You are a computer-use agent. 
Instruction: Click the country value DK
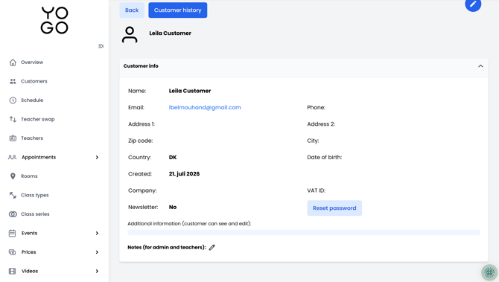coord(173,158)
